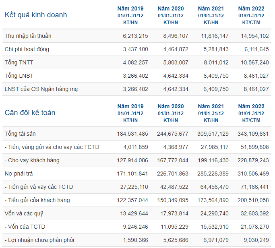Click '- Tiền, vàng gửi và cho vay các TCTD'
The width and height of the screenshot is (275, 248).
click(x=52, y=147)
